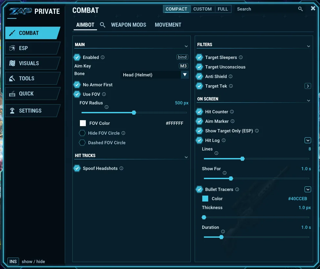Click the Hit Log Lines slider handle
Screen dimensions: 320x269
click(x=242, y=159)
